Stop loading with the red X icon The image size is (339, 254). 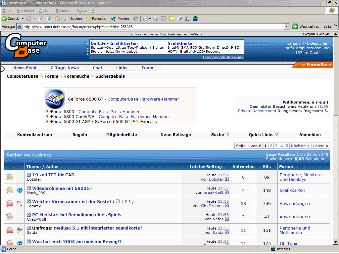tap(41, 19)
